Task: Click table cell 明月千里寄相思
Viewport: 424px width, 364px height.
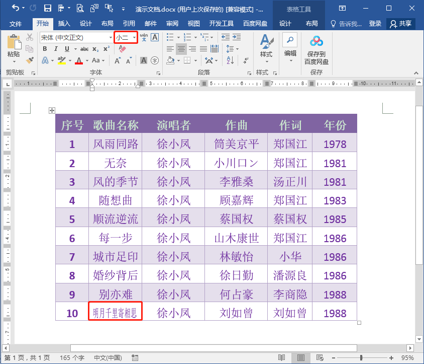Action: click(115, 311)
